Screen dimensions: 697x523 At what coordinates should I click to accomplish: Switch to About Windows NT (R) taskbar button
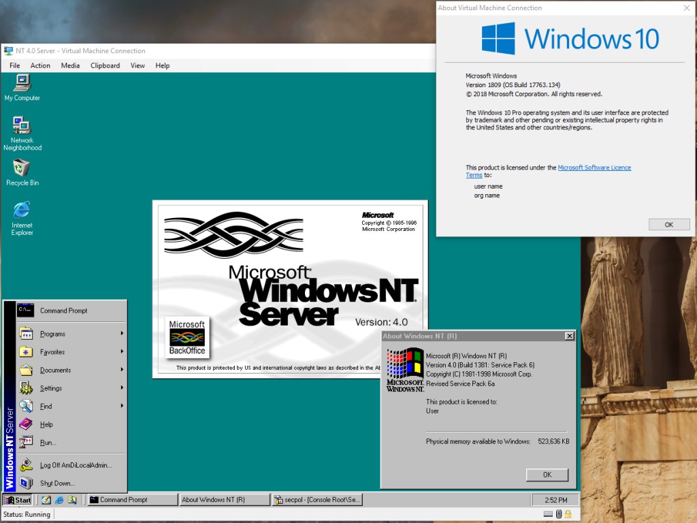(x=225, y=500)
